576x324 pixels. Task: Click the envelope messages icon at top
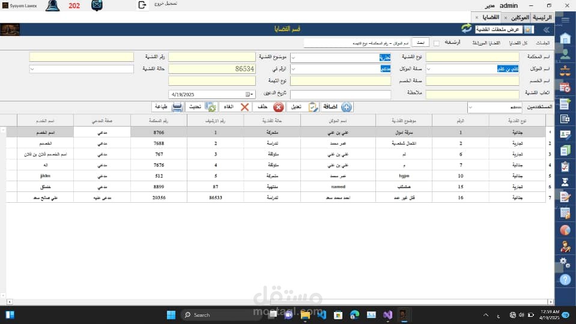coord(97,5)
